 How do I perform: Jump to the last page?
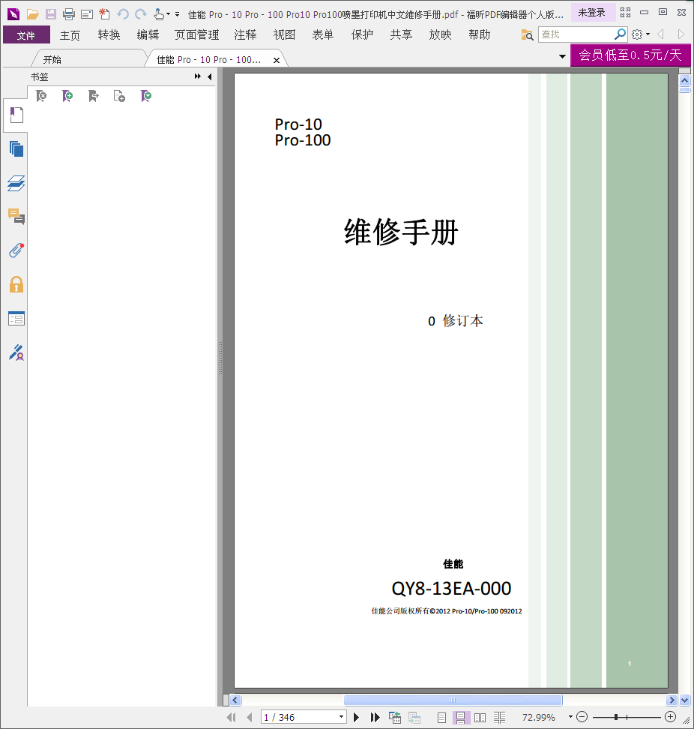tap(375, 718)
